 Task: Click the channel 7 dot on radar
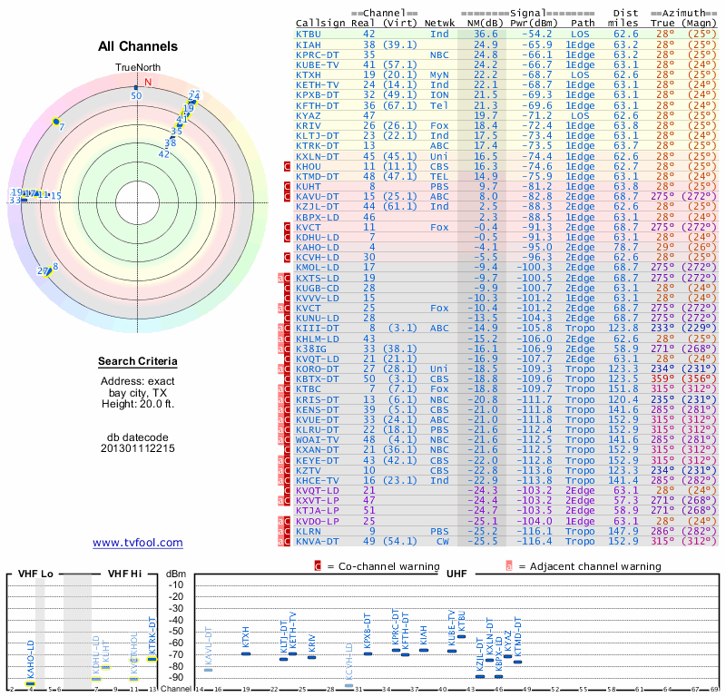coord(56,122)
